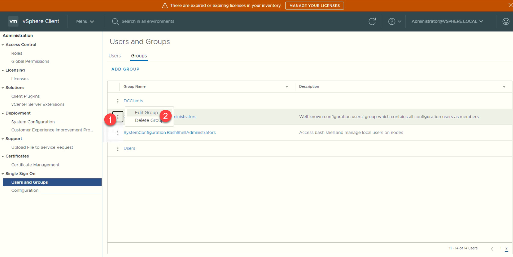Image resolution: width=513 pixels, height=257 pixels.
Task: Open the help question mark icon
Action: pos(392,21)
